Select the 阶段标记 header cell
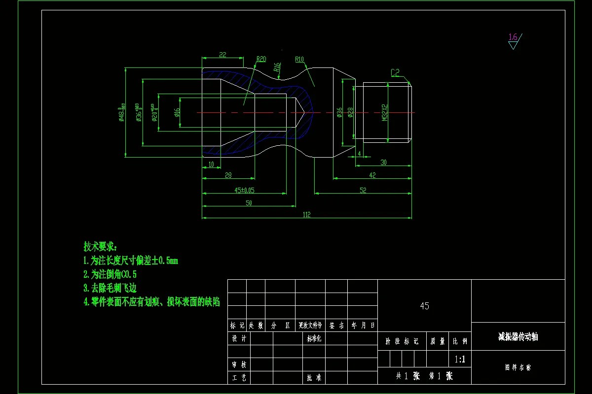 point(402,341)
